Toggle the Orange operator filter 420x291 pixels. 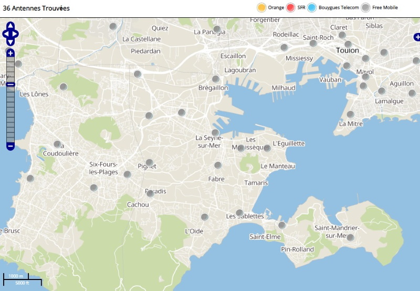click(261, 7)
